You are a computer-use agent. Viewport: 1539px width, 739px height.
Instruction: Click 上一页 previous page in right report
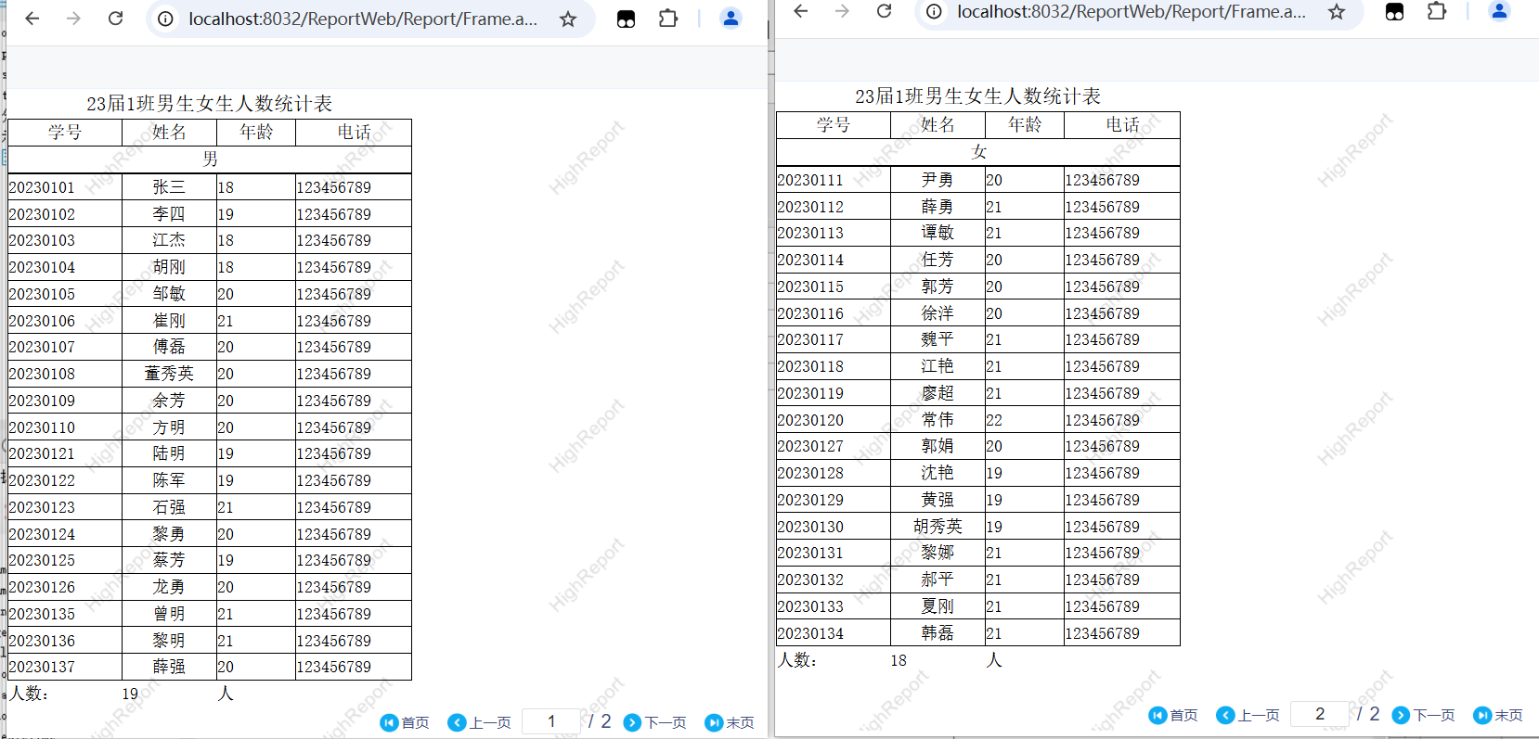(x=1248, y=715)
